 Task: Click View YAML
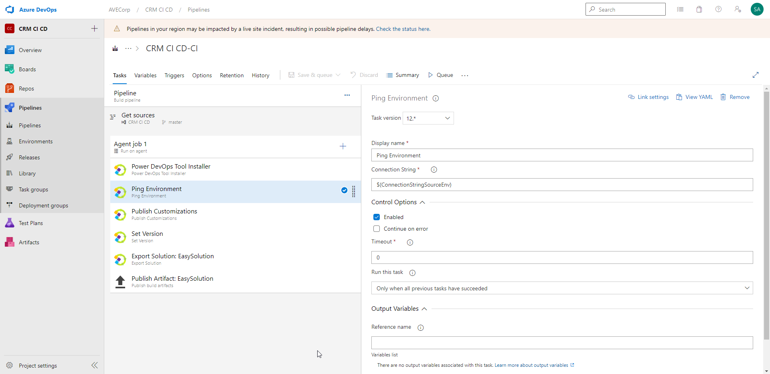[695, 97]
